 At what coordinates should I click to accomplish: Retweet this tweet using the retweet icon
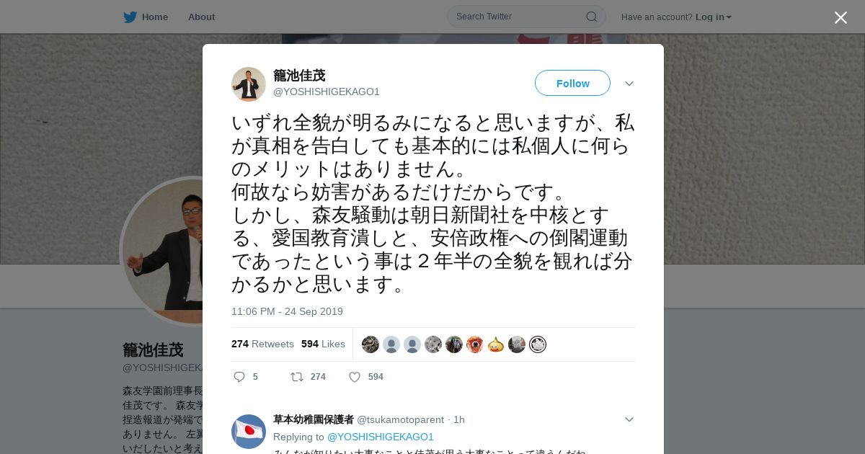tap(296, 377)
